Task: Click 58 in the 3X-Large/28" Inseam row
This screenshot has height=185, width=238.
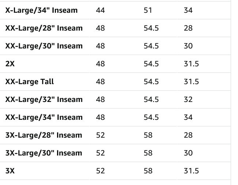Action: click(x=148, y=135)
